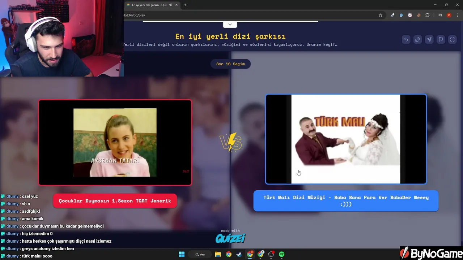The image size is (463, 260).
Task: Click the quiz title 'En iyi yerli dizi şarkısı'
Action: tap(230, 36)
